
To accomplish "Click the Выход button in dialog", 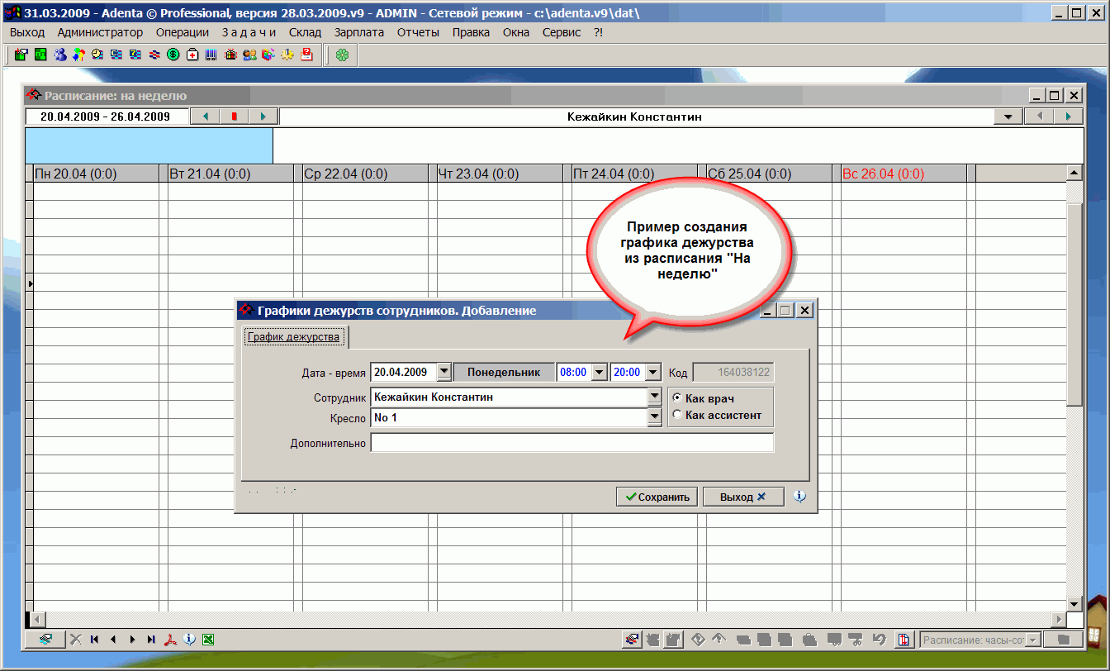I will (742, 497).
